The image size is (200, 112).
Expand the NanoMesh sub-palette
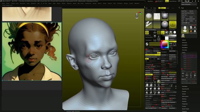185,48
